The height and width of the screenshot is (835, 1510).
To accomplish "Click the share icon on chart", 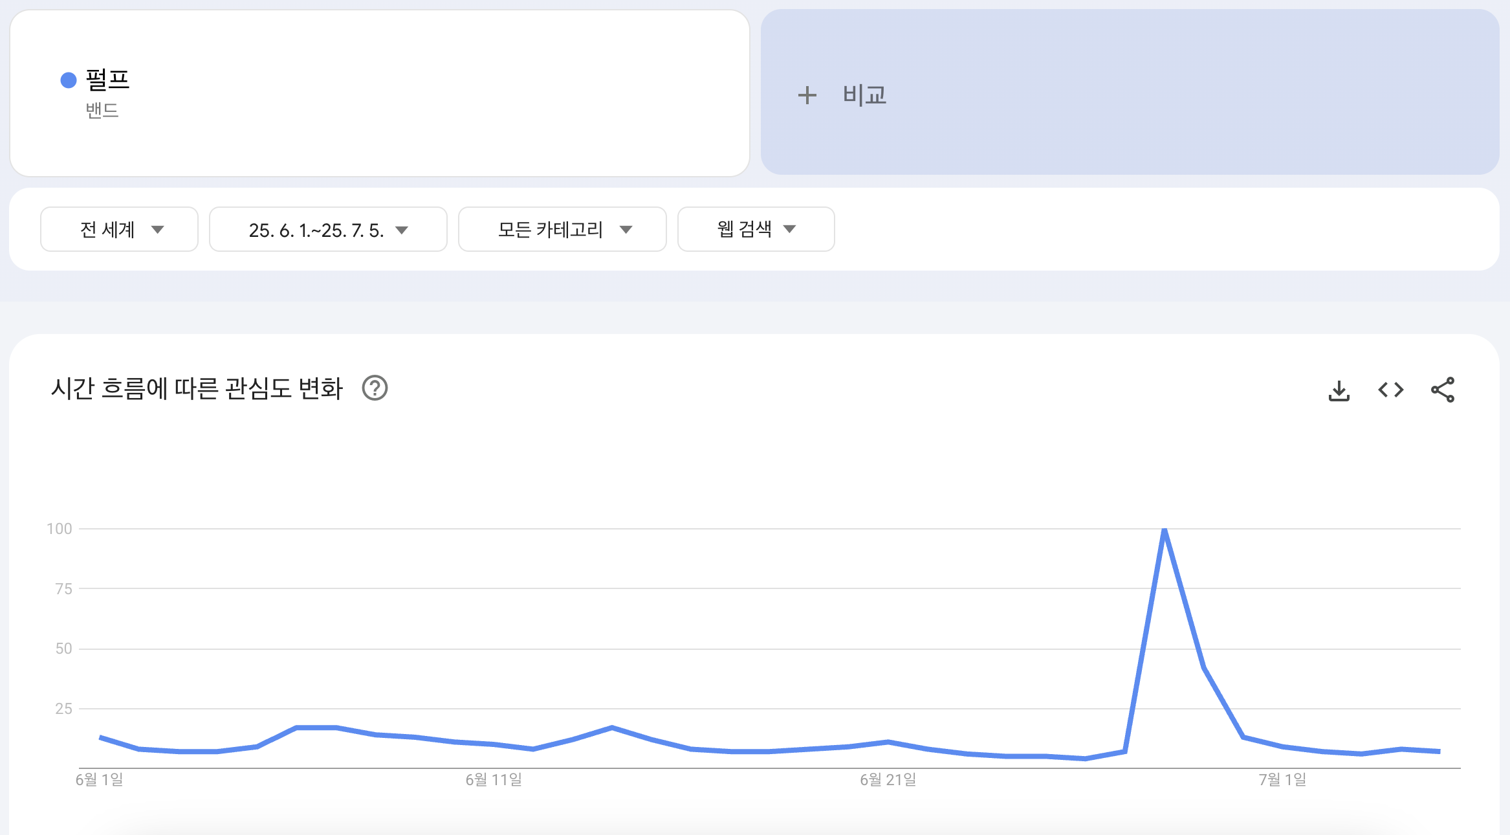I will 1443,390.
